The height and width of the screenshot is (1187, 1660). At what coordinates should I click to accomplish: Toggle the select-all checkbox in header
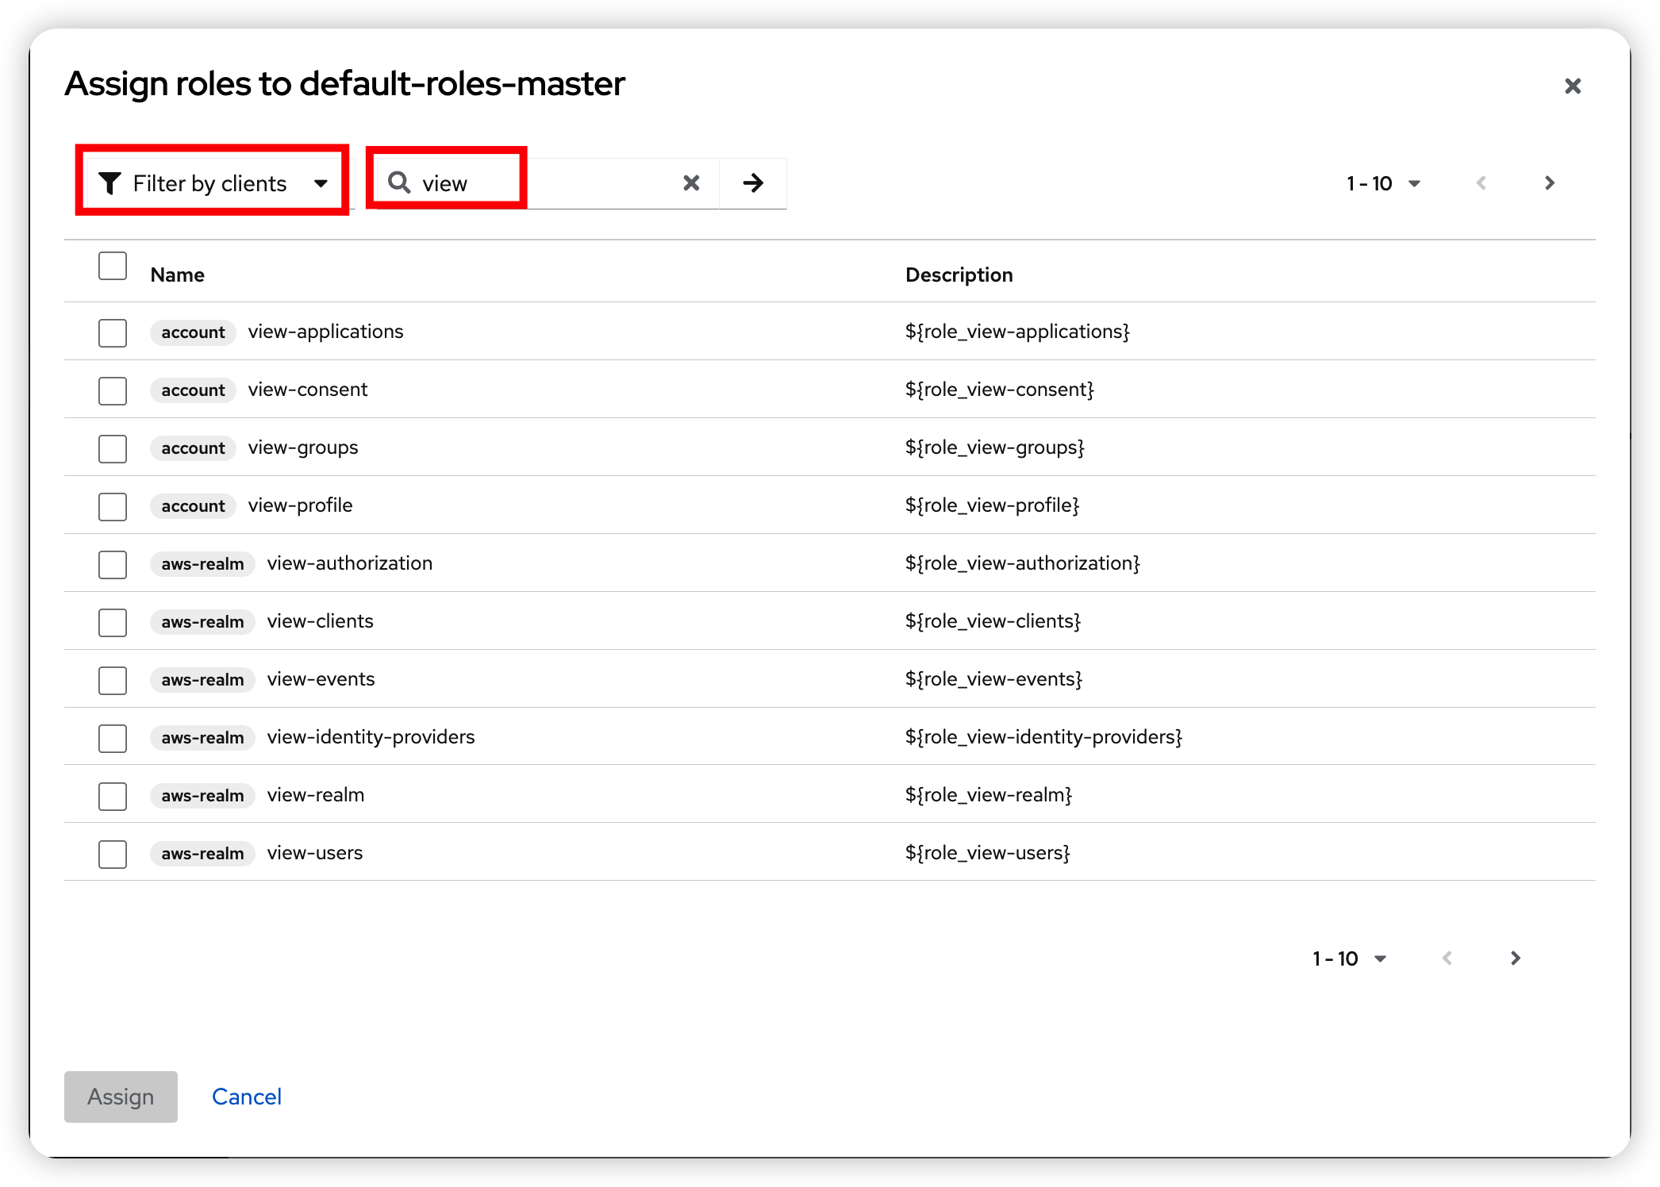point(113,266)
